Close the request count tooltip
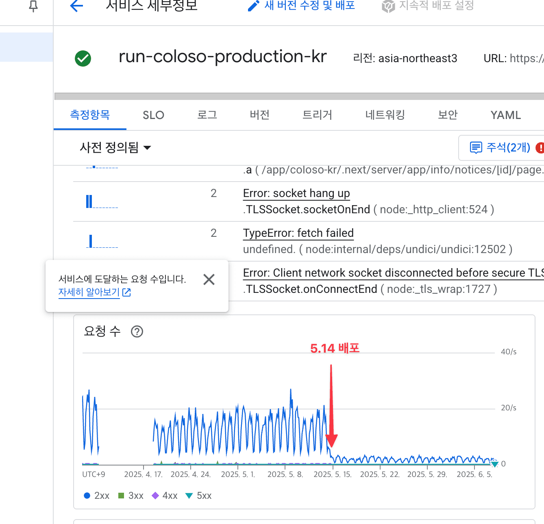Screen dimensions: 544x524 pos(209,279)
